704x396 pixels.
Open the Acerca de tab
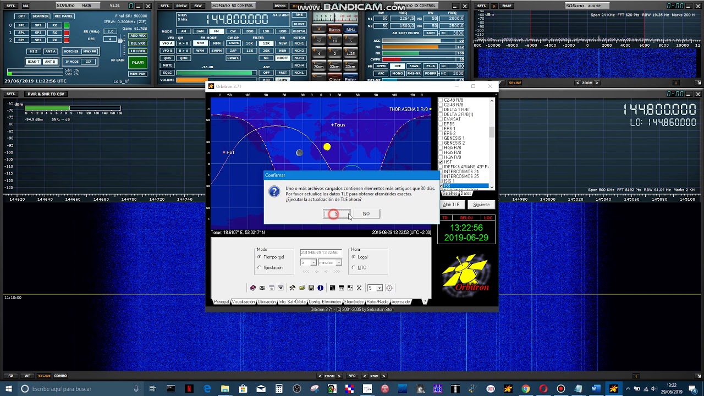(x=400, y=302)
